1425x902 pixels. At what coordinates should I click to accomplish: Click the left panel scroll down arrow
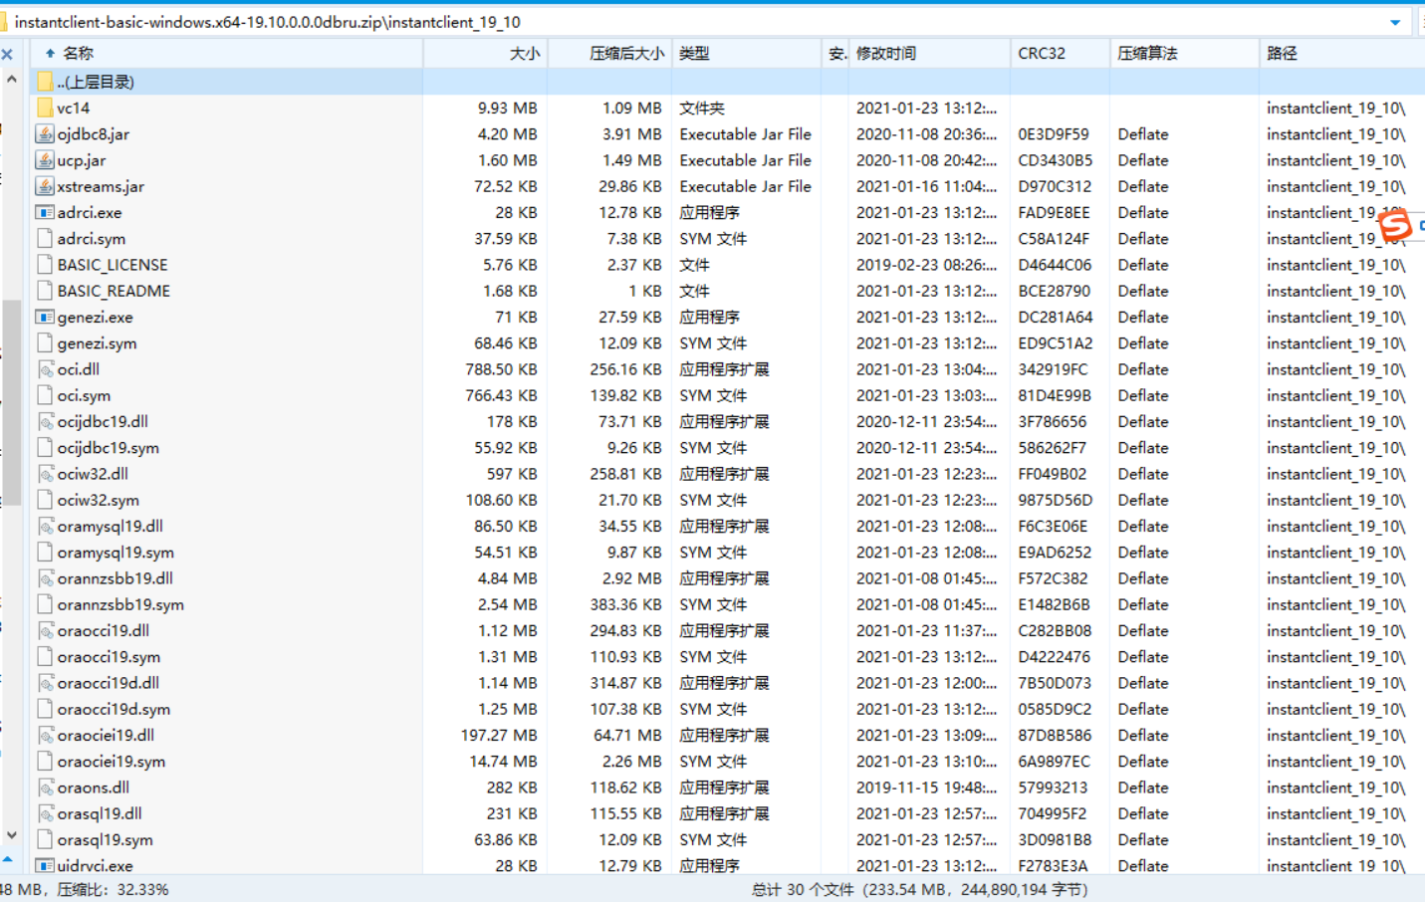[x=12, y=835]
